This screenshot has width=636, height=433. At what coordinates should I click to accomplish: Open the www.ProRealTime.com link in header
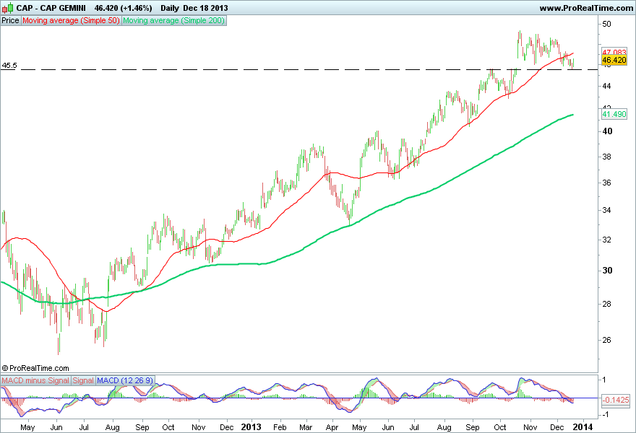coord(586,8)
